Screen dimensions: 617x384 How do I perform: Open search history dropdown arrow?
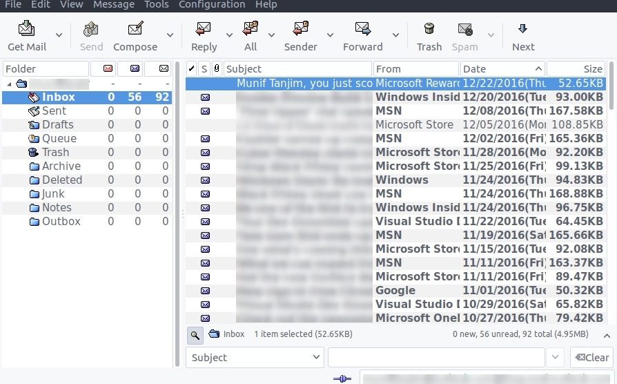555,357
